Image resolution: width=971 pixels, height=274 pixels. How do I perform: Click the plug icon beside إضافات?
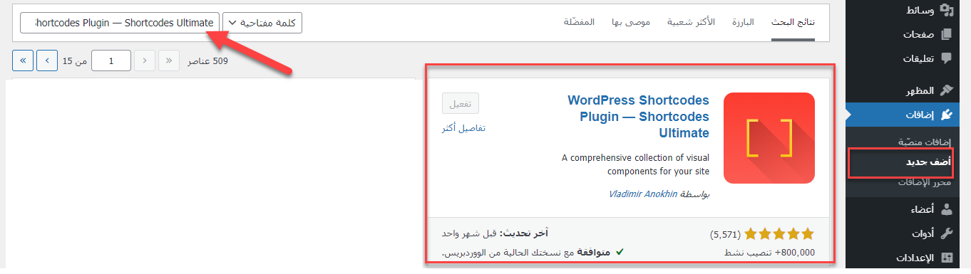pyautogui.click(x=946, y=115)
